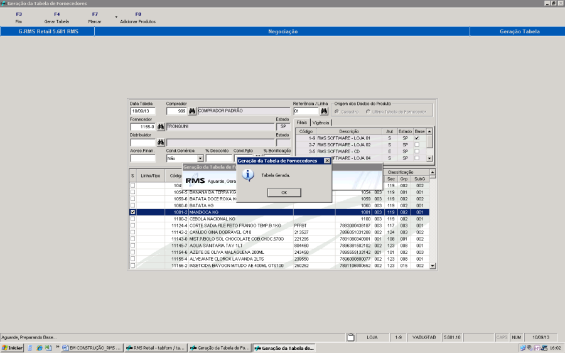Click the F8 Adicionar Produtos toolbar item
The height and width of the screenshot is (353, 565).
coord(138,18)
